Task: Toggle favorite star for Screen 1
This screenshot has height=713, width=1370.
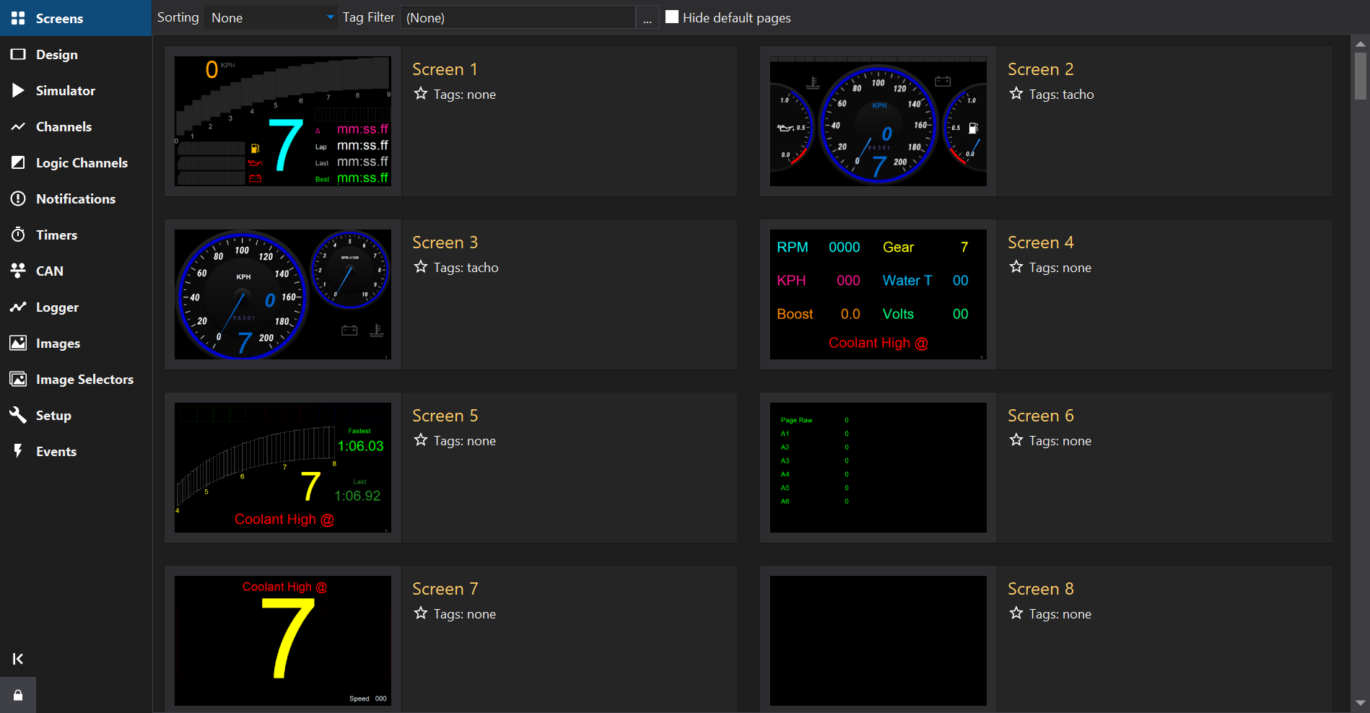Action: point(421,94)
